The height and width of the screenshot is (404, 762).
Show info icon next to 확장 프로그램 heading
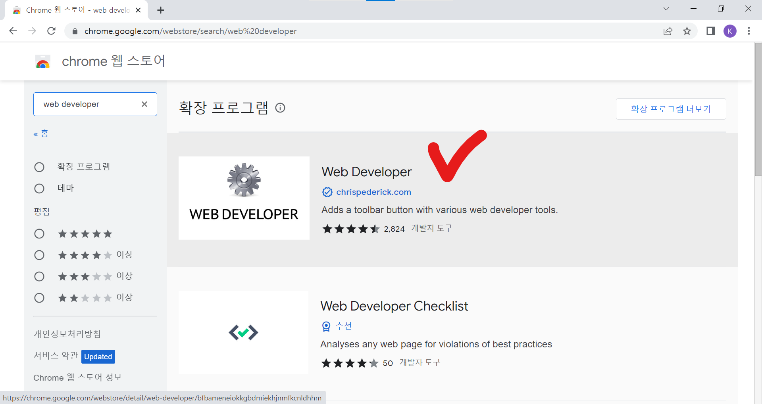point(280,108)
